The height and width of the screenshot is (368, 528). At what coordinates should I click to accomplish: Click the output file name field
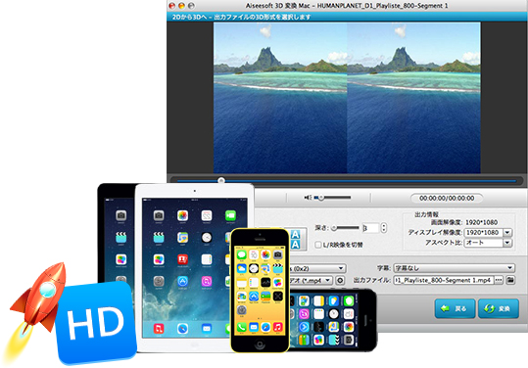coord(444,280)
